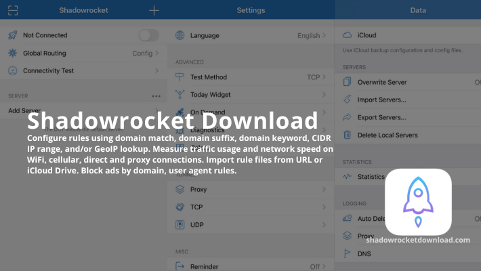This screenshot has width=481, height=271.
Task: Expand the TCP row chevron
Action: [324, 207]
